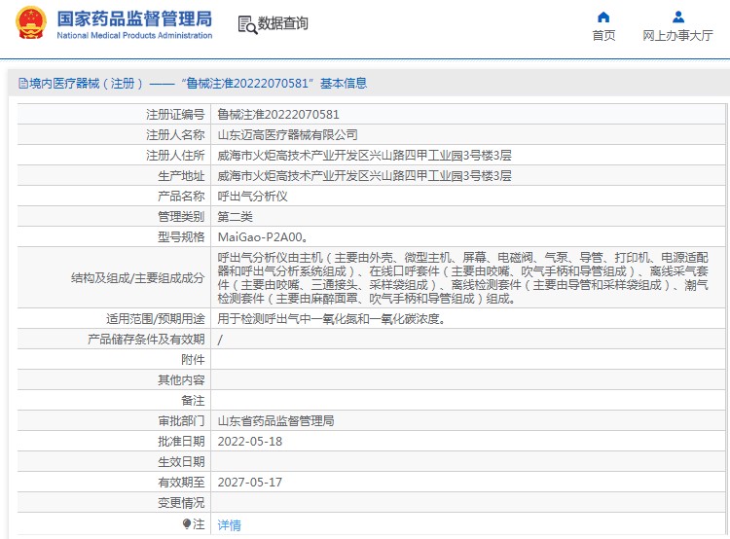Click the 生产地址 label
Viewport: 730px width, 539px height.
pos(181,176)
